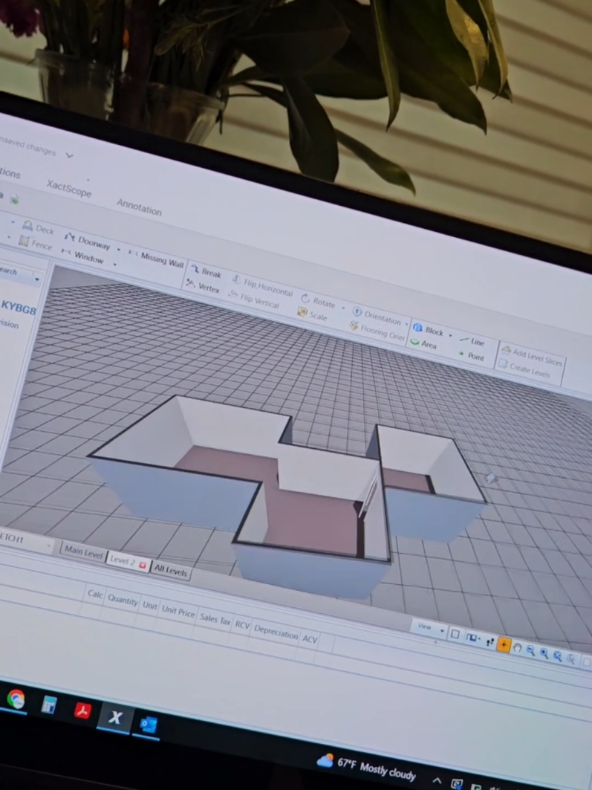Expand the unsaved changes chevron
Screen dimensions: 592x790
click(70, 155)
